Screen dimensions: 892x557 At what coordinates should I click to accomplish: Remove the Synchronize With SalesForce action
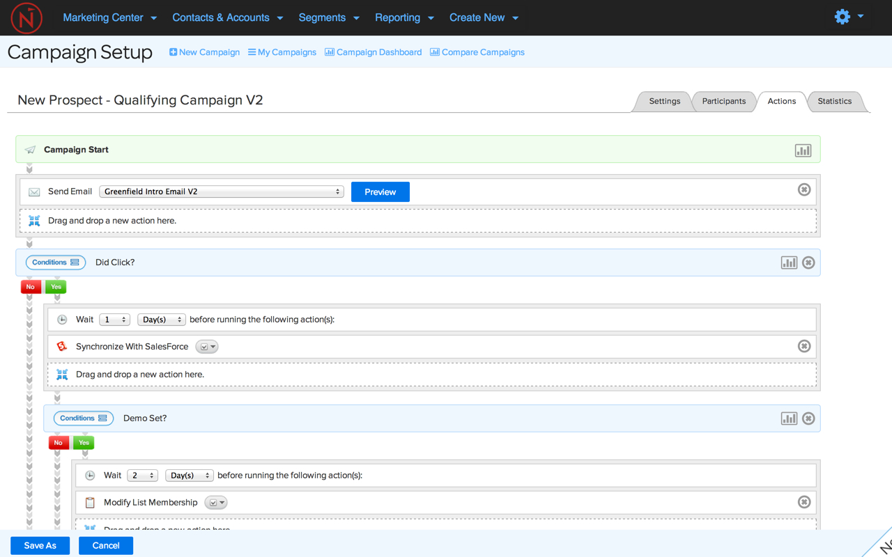pos(804,346)
